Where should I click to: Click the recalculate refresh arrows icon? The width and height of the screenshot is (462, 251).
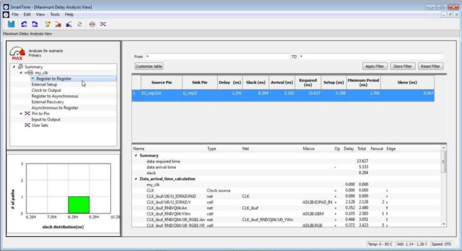pos(79,24)
